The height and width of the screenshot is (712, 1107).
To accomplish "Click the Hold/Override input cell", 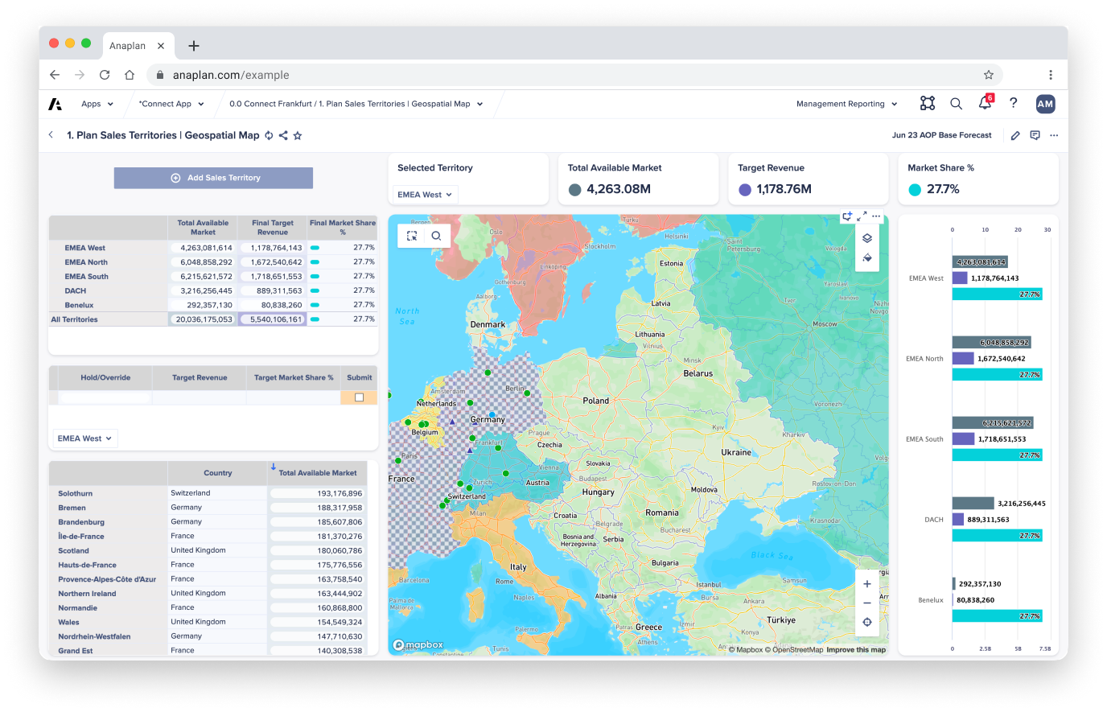I will click(105, 397).
